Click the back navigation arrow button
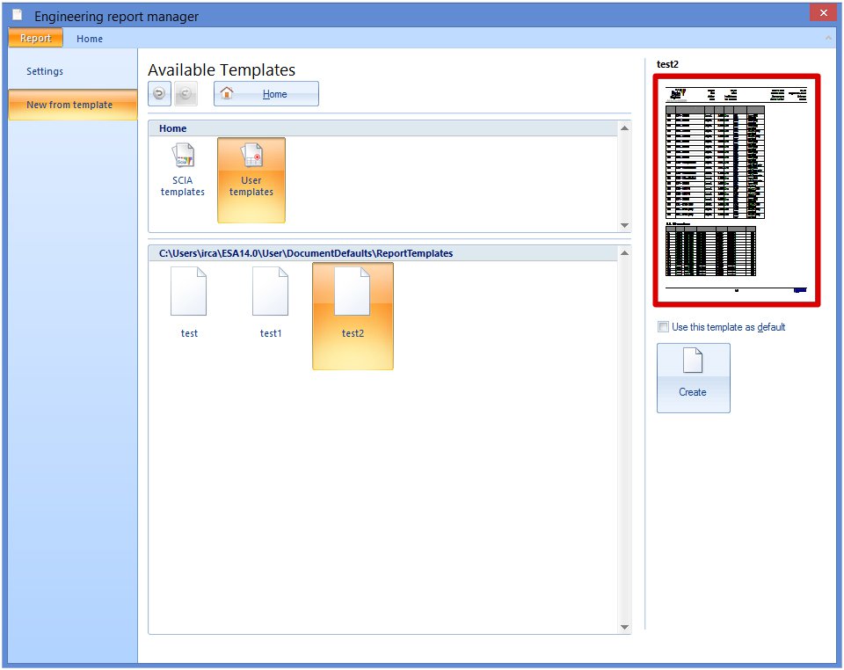 tap(159, 94)
